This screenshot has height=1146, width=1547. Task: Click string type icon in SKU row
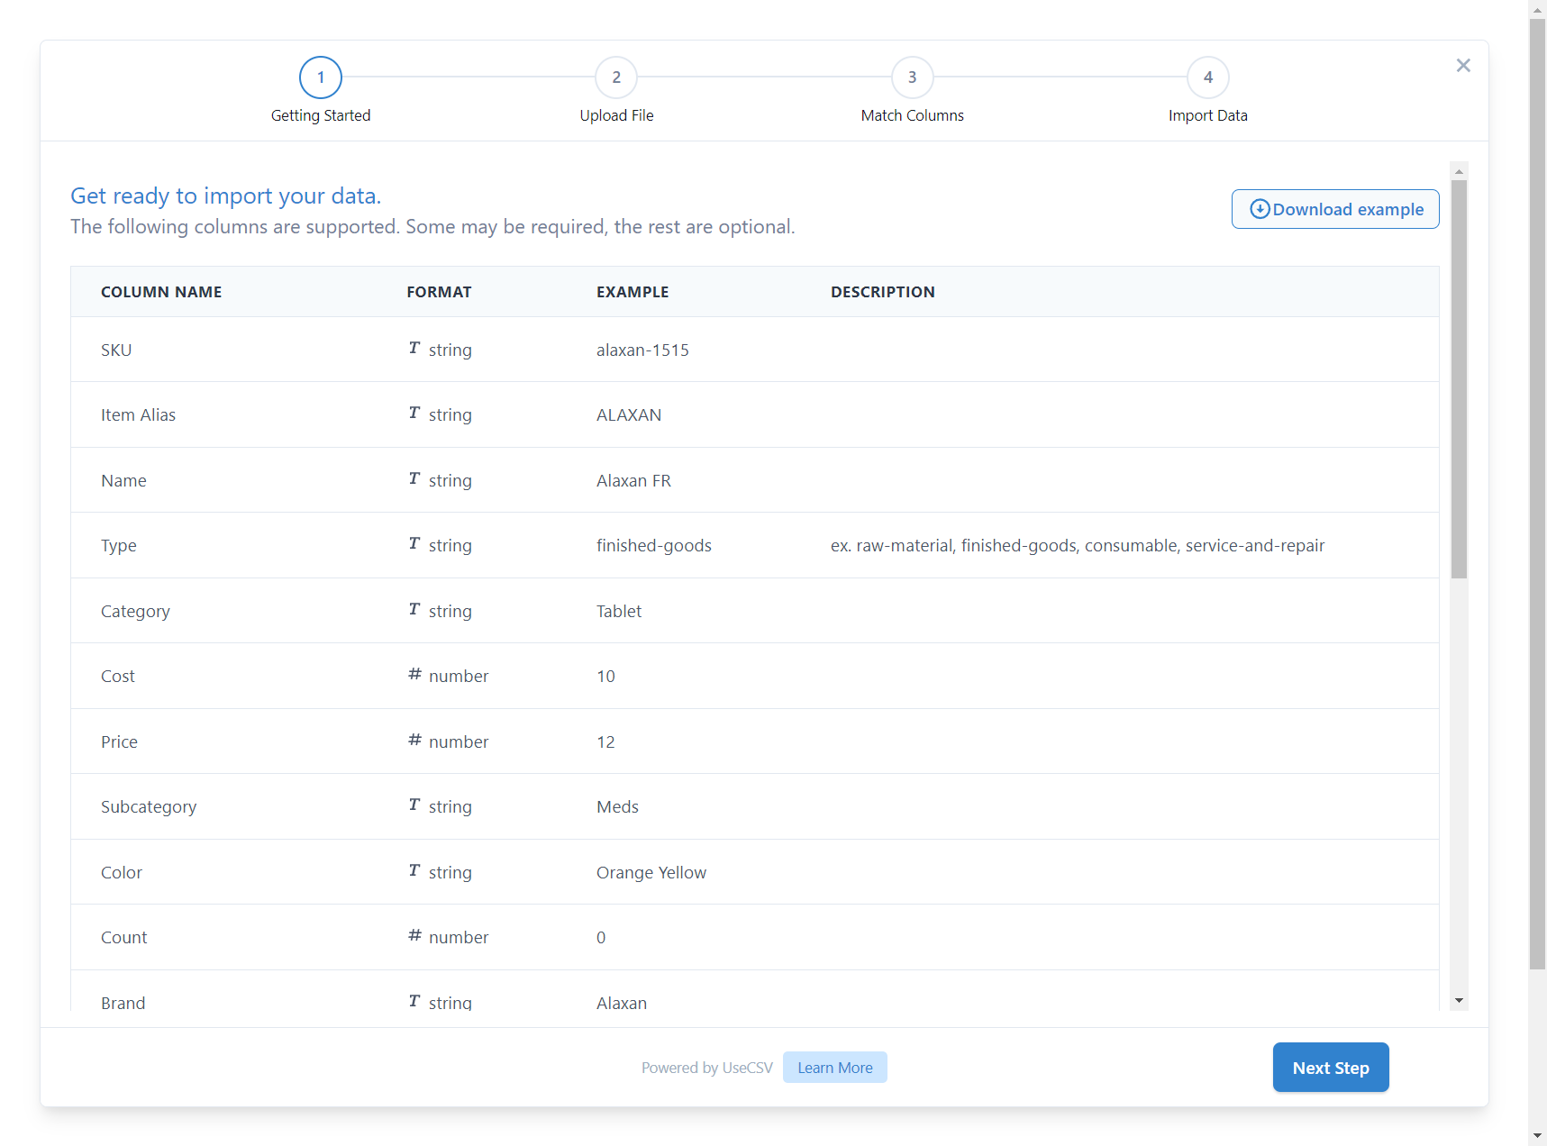(414, 348)
